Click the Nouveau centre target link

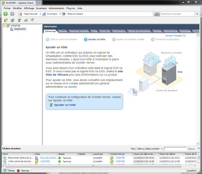(49, 158)
